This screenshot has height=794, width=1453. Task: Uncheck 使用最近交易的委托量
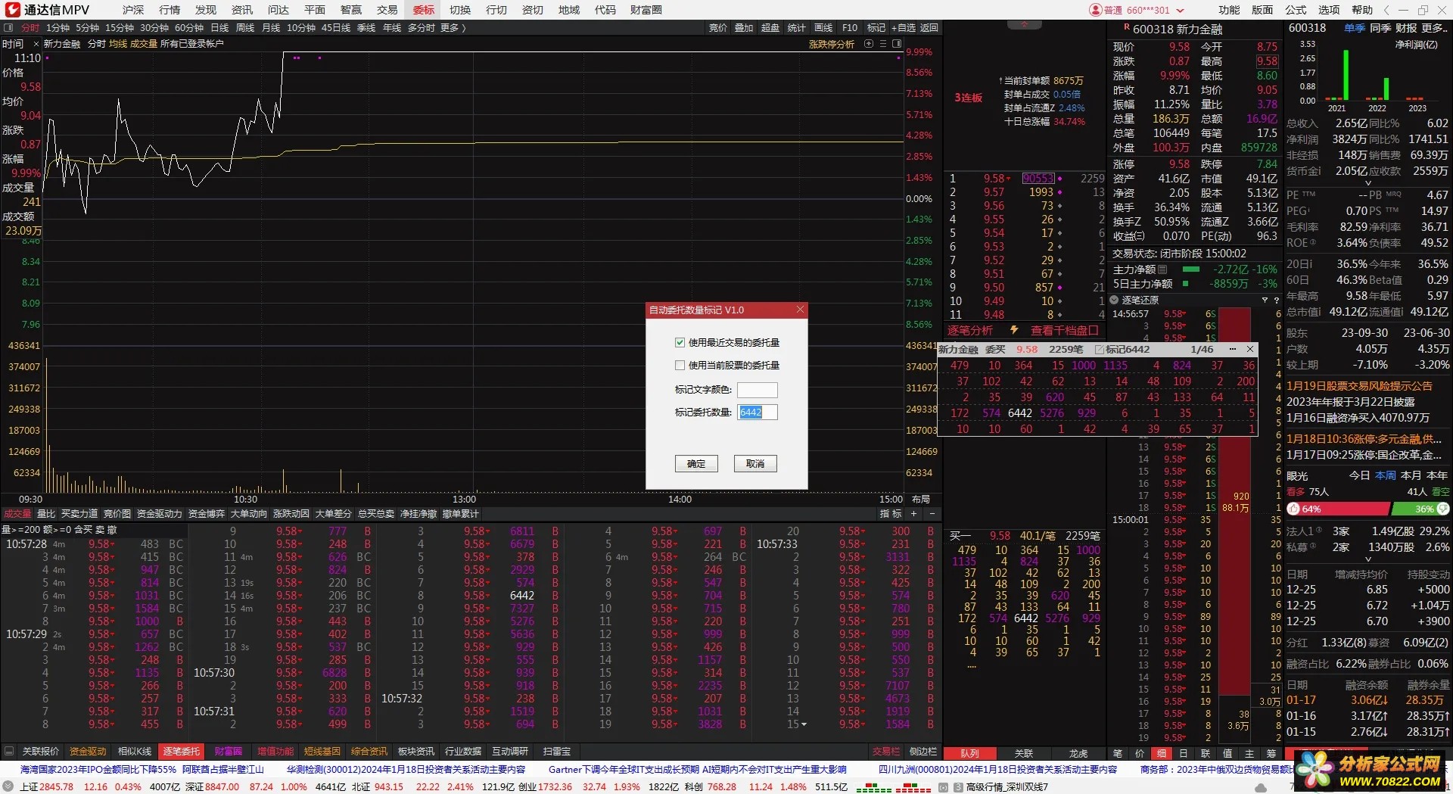[680, 343]
